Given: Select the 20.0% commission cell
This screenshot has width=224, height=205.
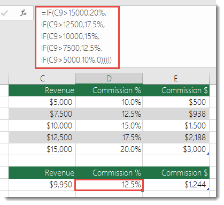Looking at the screenshot, I should tap(109, 149).
